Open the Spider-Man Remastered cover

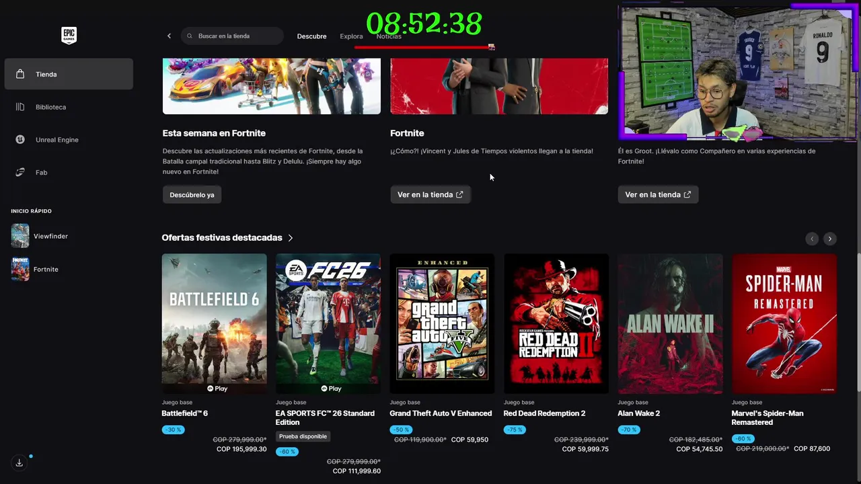(784, 323)
